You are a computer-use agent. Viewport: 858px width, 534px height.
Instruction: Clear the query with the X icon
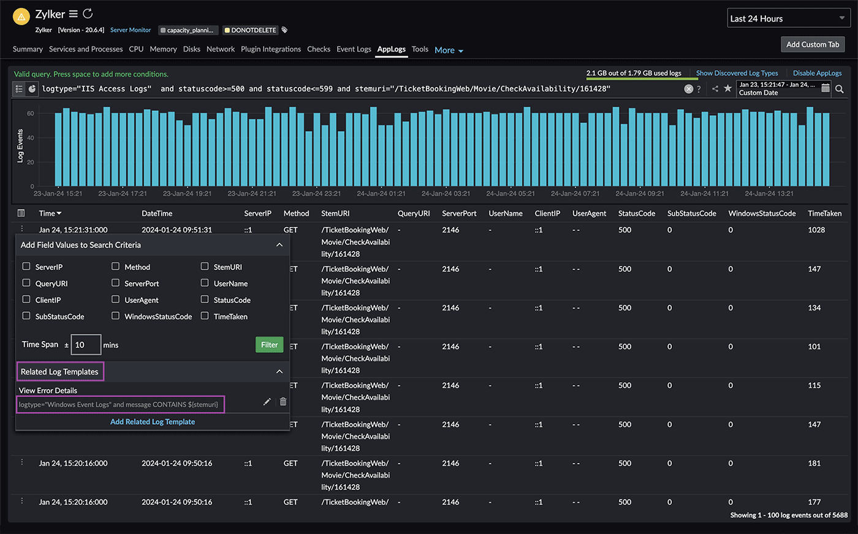689,89
